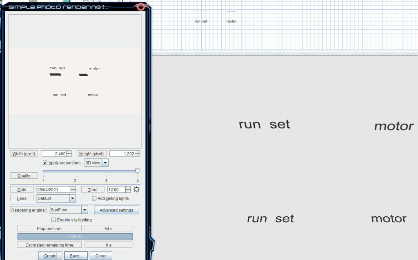Click italic 'motor' text in 3D view
The width and height of the screenshot is (418, 260).
tap(394, 126)
